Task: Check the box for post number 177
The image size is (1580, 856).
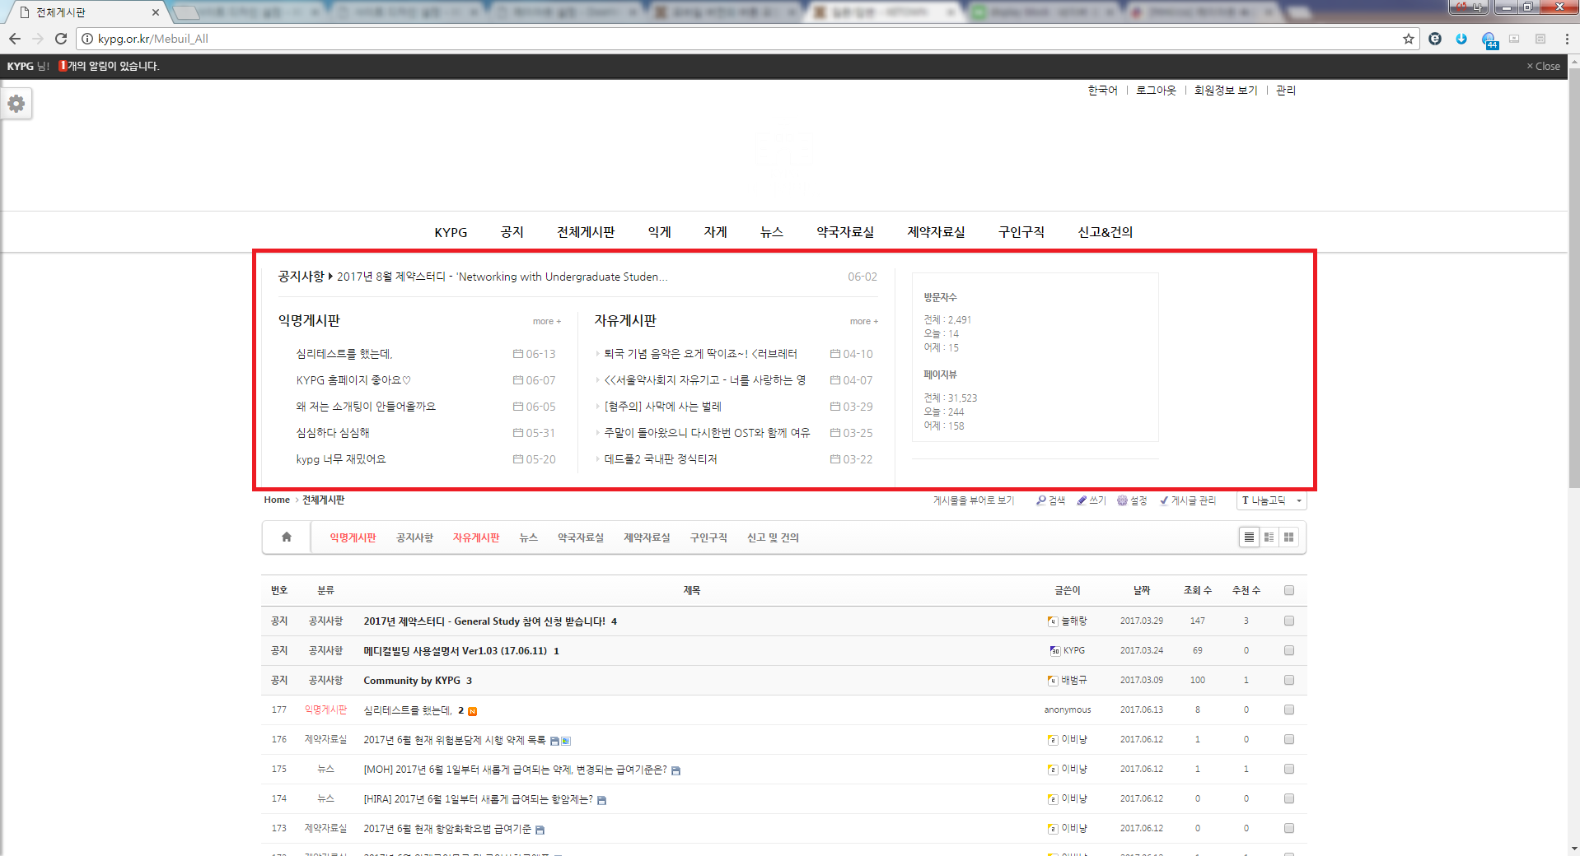Action: click(x=1289, y=709)
